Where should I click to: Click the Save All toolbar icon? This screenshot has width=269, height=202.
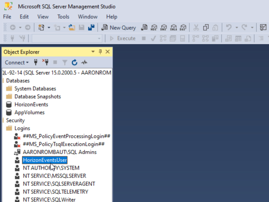[x=91, y=28]
